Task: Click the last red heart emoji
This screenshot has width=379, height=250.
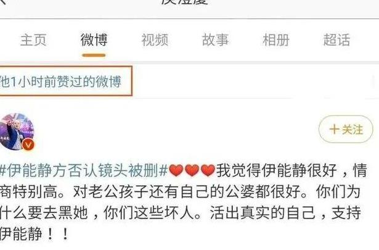Action: click(208, 170)
